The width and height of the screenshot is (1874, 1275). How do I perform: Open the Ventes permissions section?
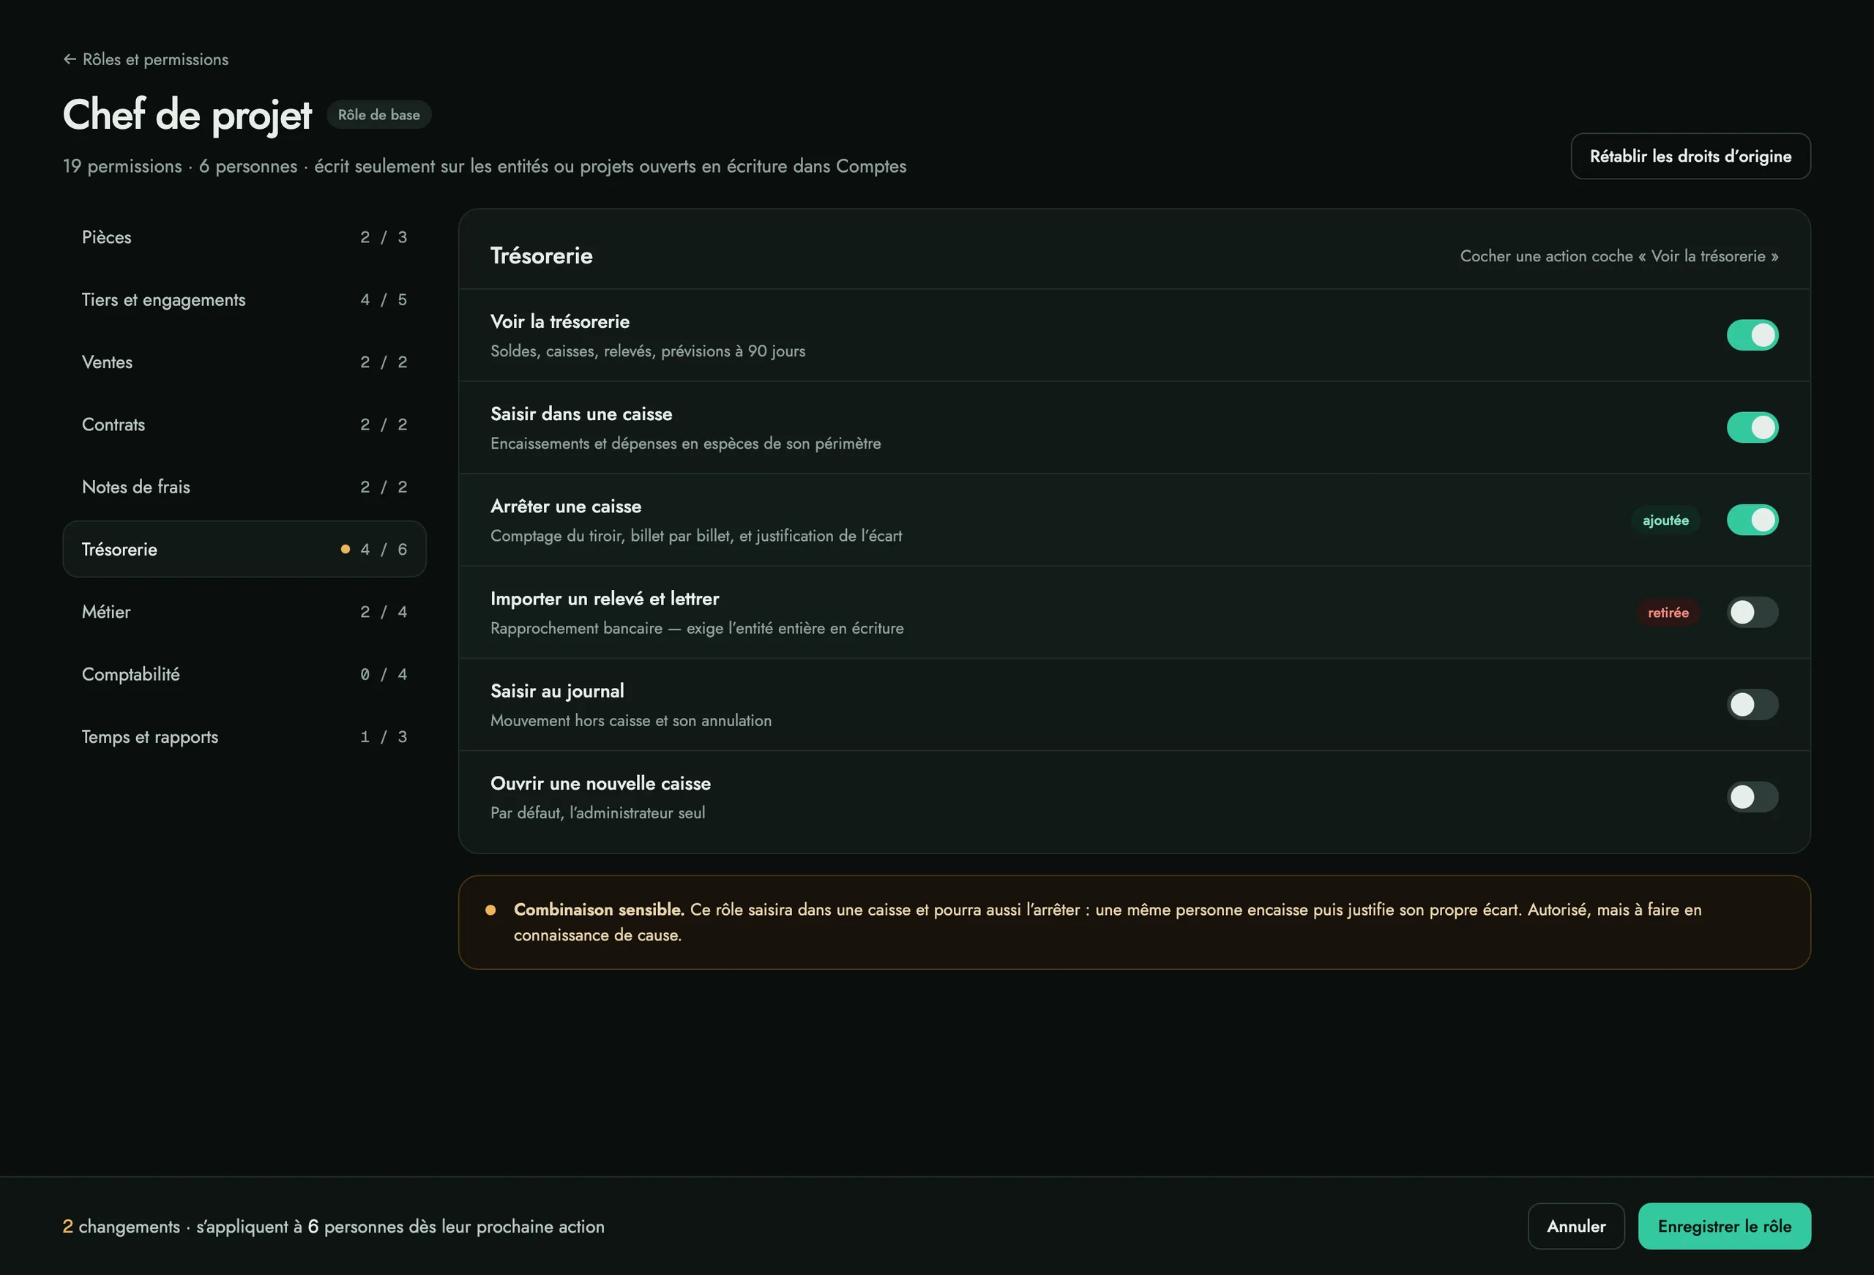(x=244, y=362)
